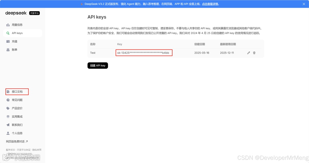View the 产品定价 pricing page
This screenshot has width=309, height=163.
click(23, 108)
